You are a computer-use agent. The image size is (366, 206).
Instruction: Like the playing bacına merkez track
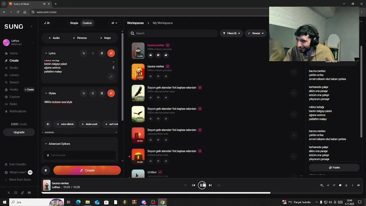click(150, 55)
